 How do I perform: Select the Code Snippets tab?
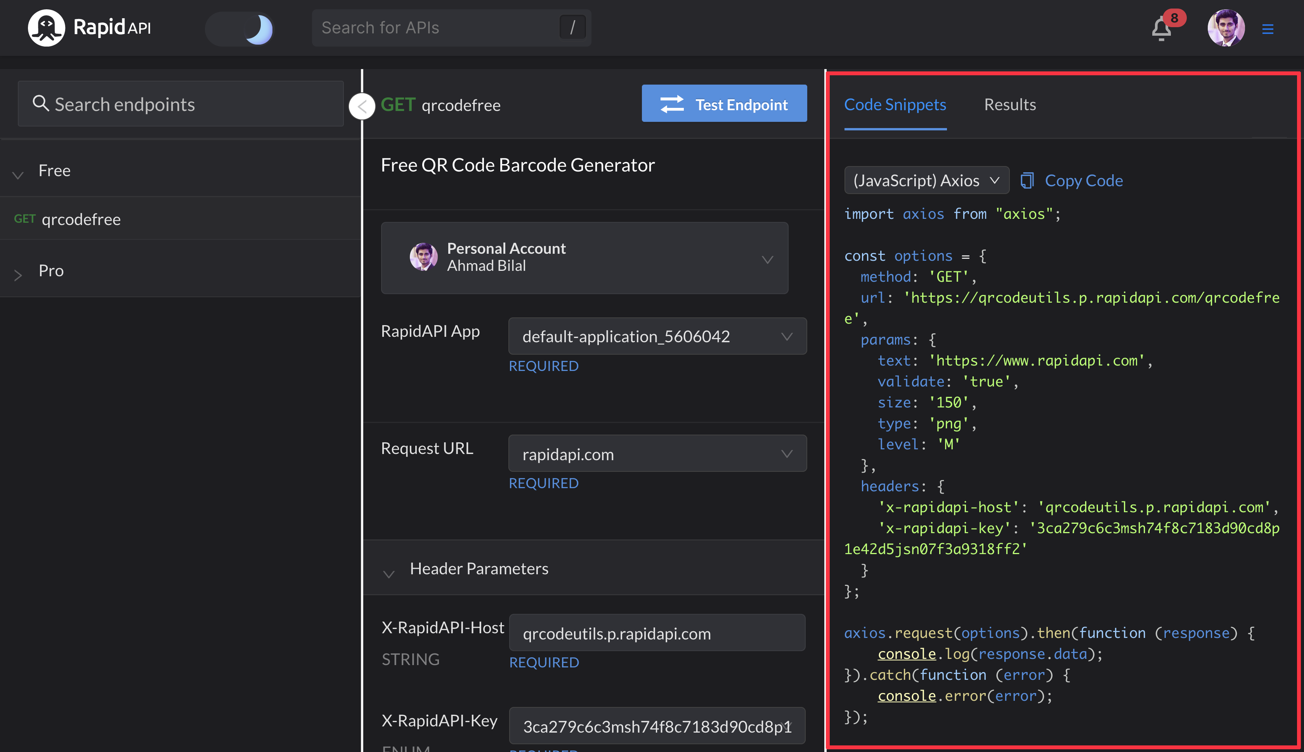(x=895, y=105)
